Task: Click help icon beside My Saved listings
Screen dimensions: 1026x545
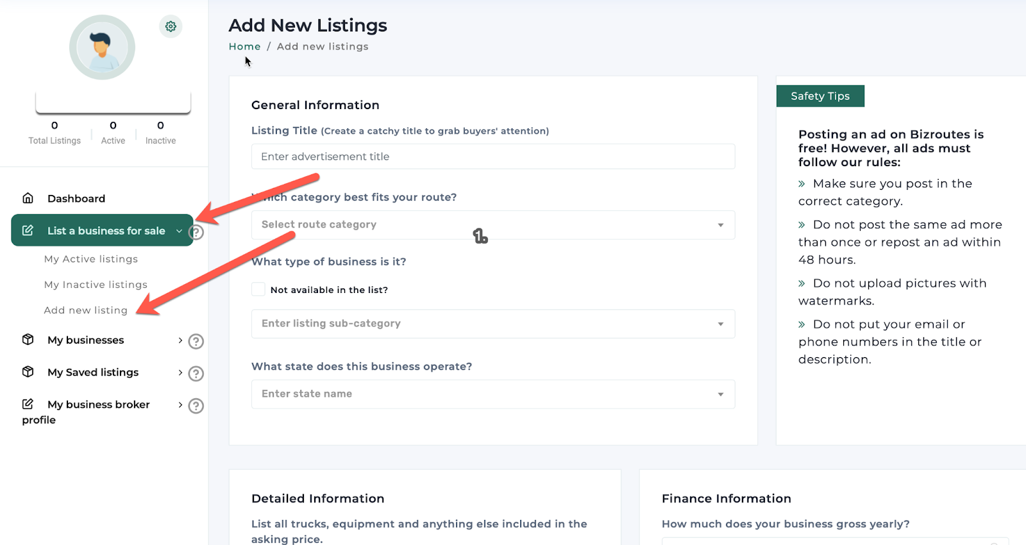Action: point(196,373)
